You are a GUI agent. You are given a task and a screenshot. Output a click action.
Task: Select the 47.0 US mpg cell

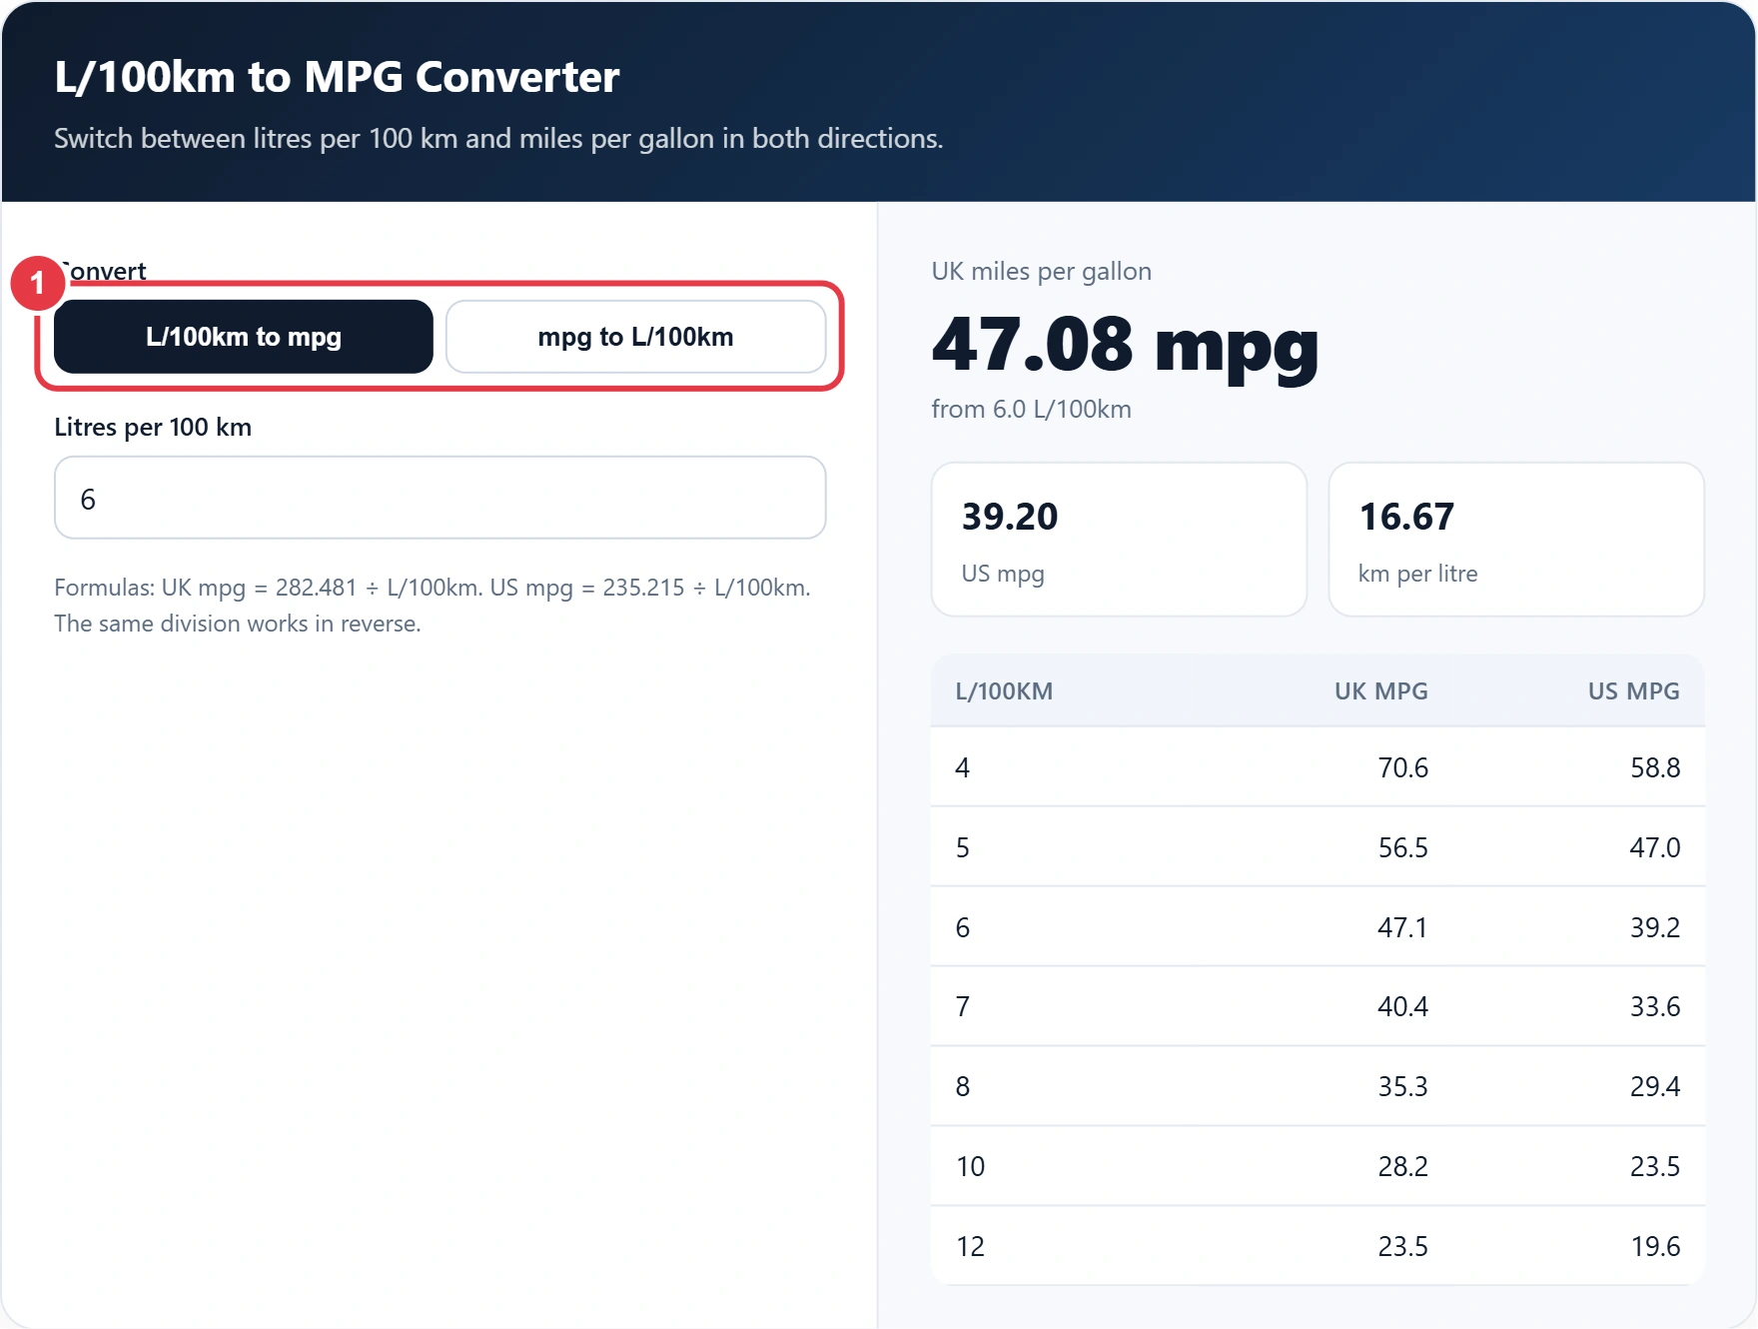(x=1655, y=847)
